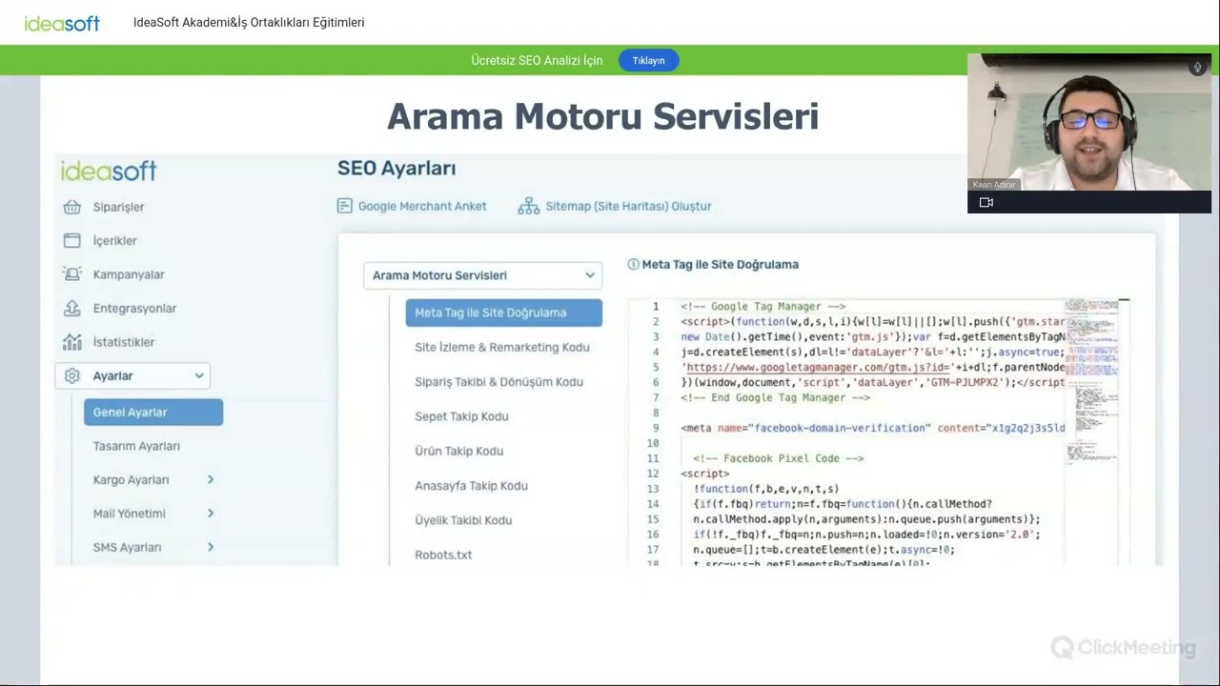Click inside the code editor at line 9
The height and width of the screenshot is (686, 1220).
(x=872, y=428)
